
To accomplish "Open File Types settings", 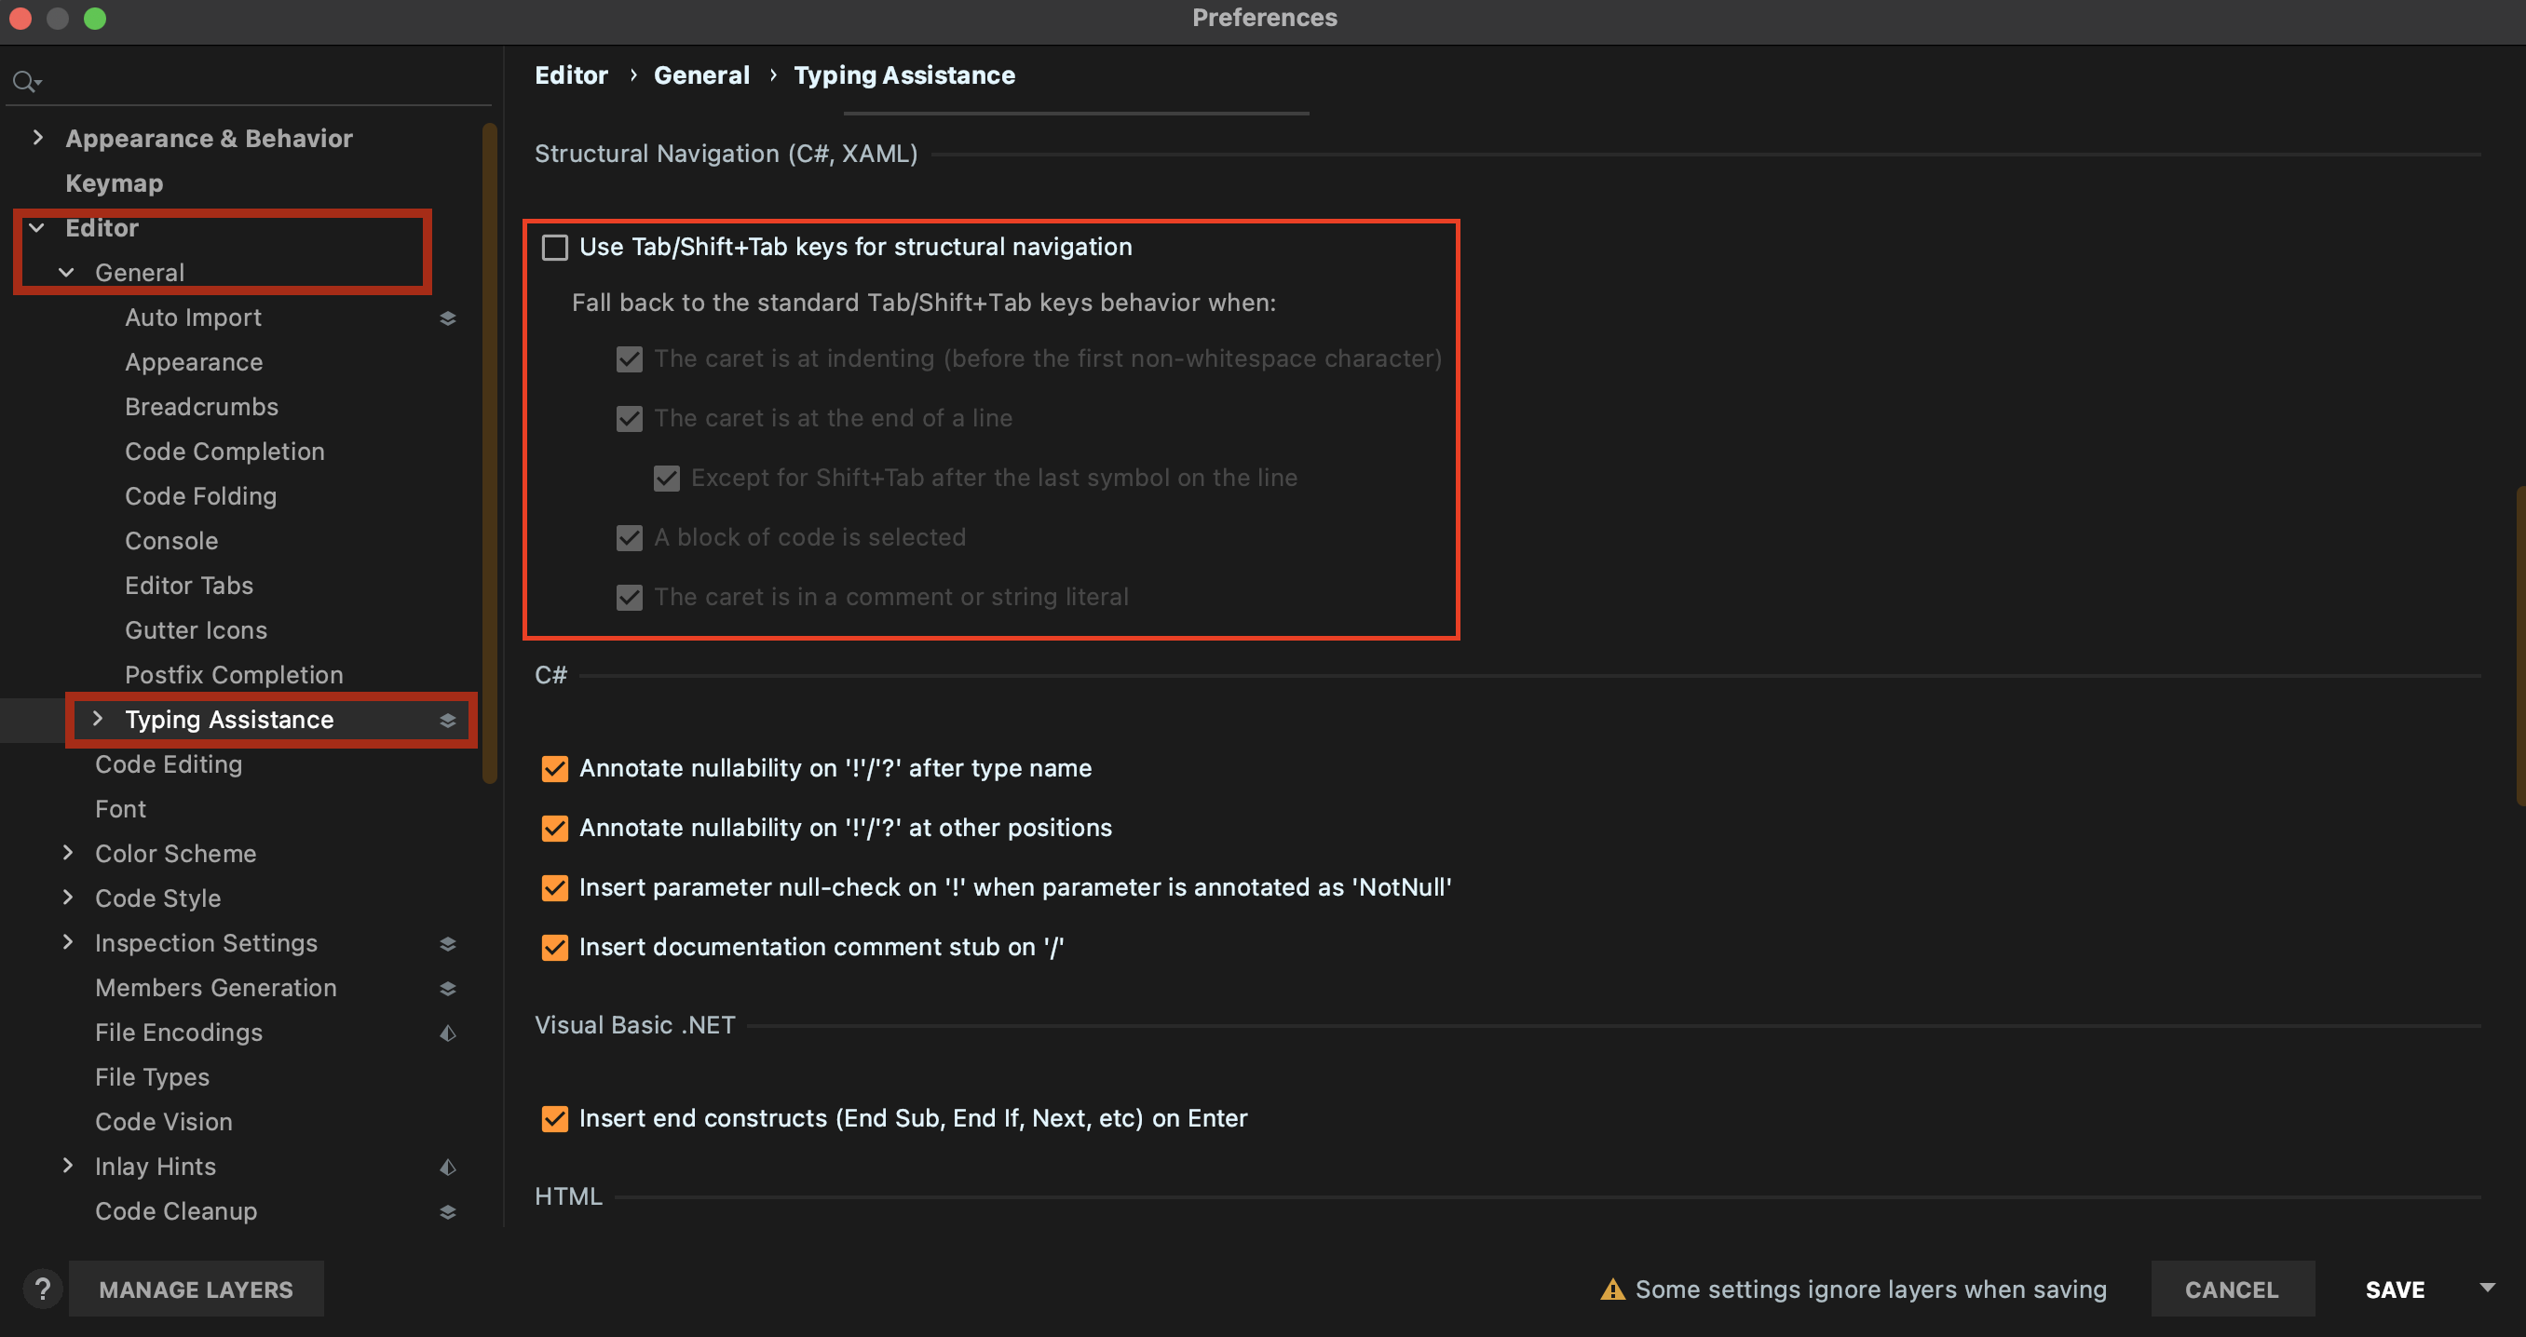I will [152, 1077].
